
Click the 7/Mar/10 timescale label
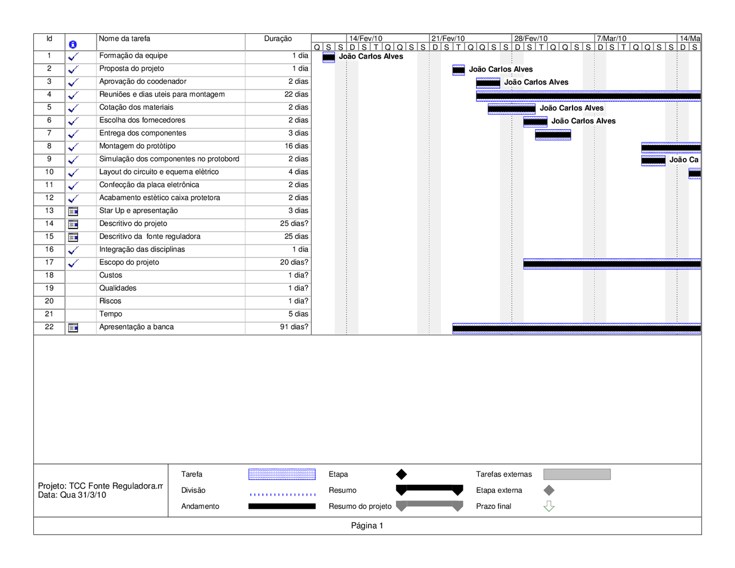(x=610, y=38)
